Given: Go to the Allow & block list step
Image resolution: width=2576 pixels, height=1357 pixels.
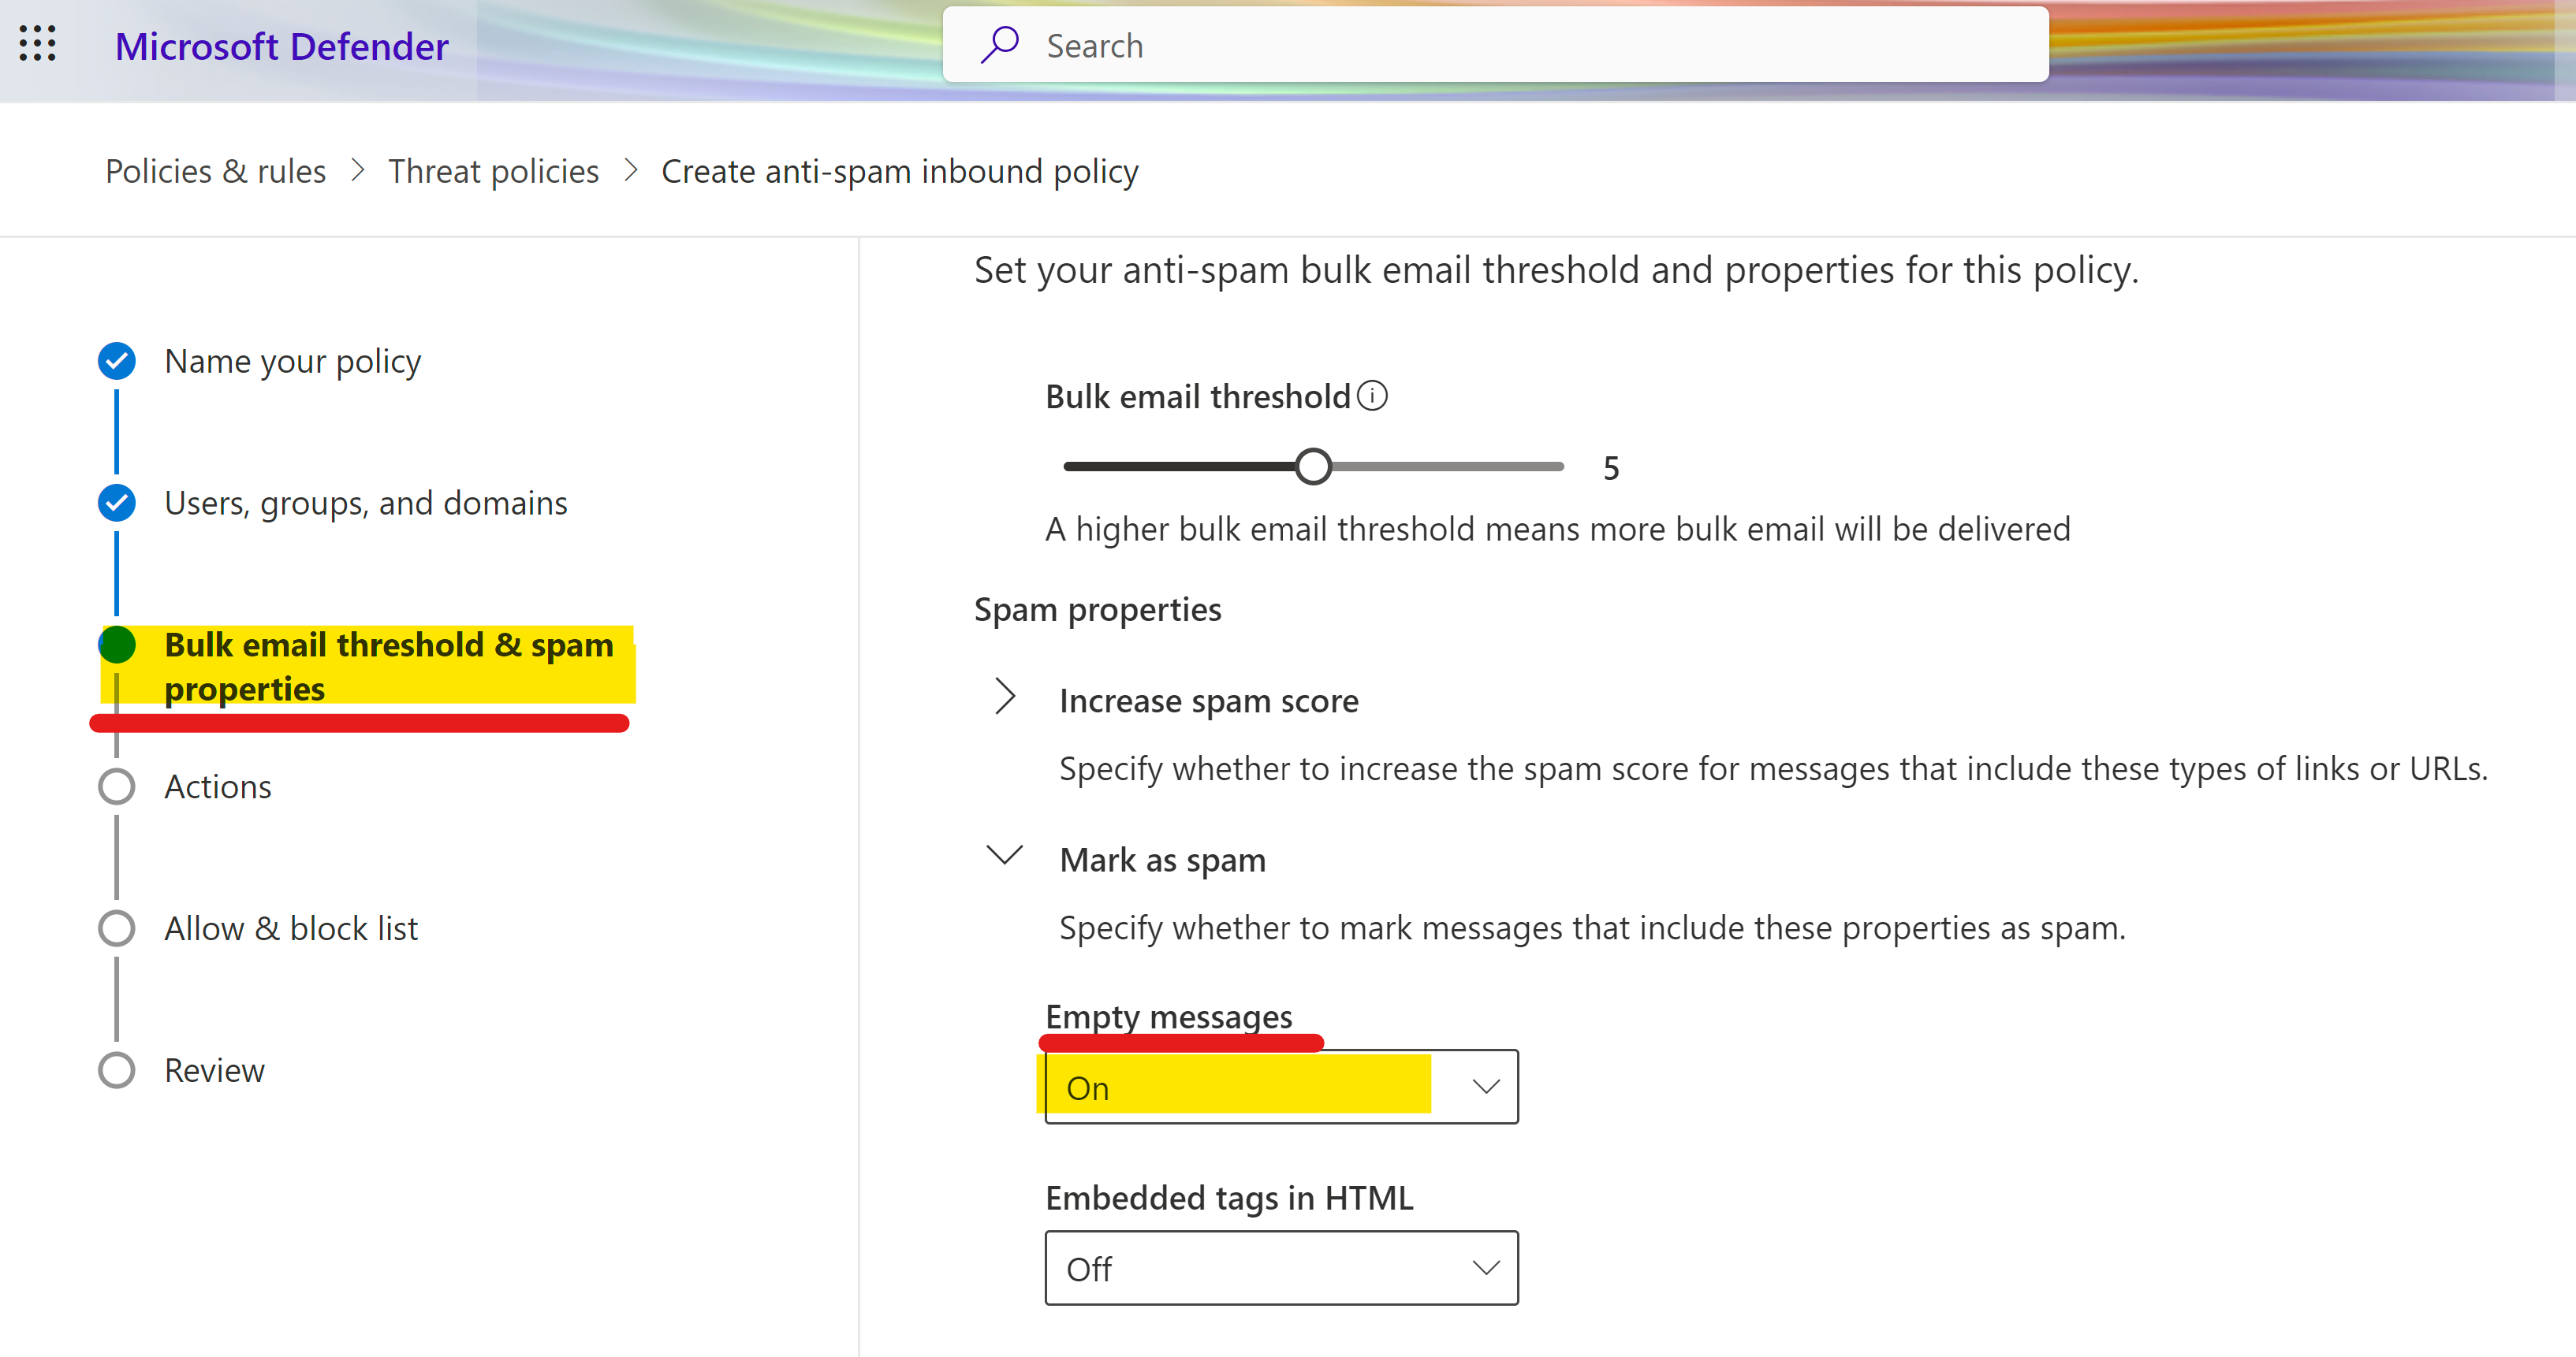Looking at the screenshot, I should pos(291,928).
